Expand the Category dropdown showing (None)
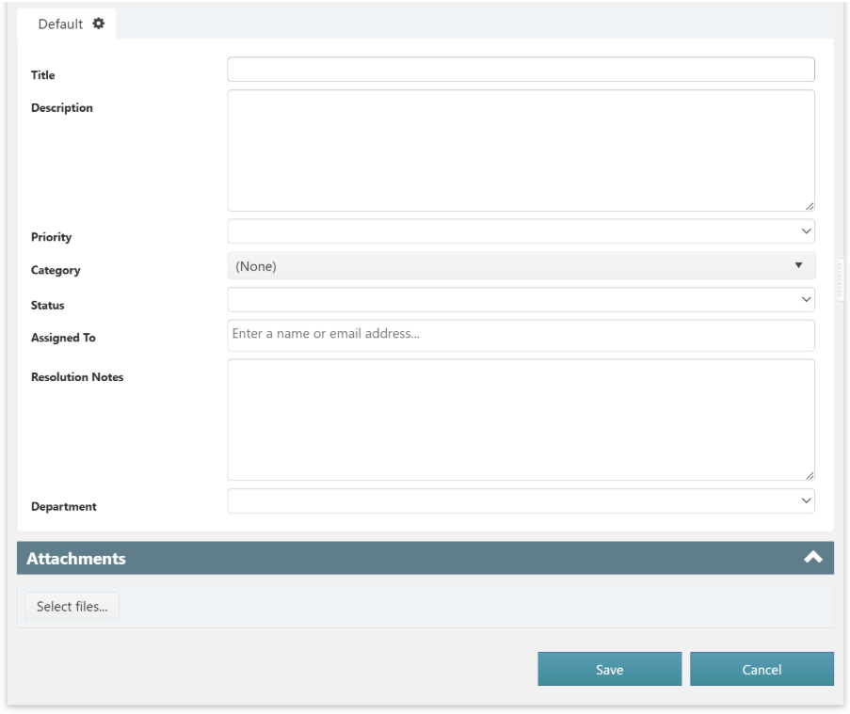 [x=521, y=266]
